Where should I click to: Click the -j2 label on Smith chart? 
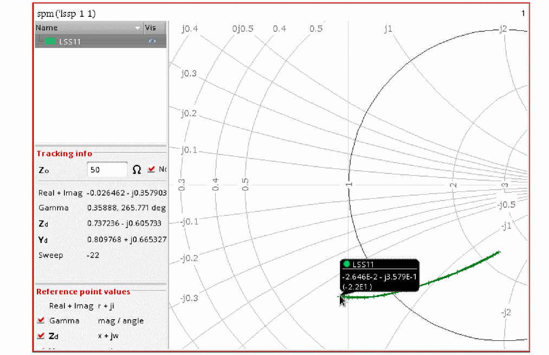tap(506, 312)
